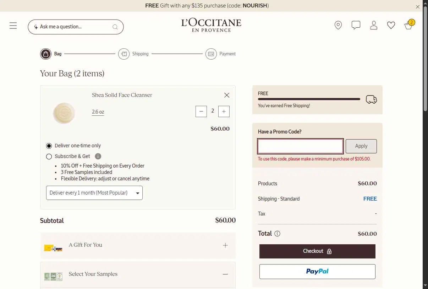Click the Subtotal $60.00 amount
Viewport: 428px width, 289px height.
(225, 220)
